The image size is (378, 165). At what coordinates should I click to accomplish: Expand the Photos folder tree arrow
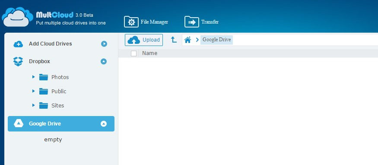[x=34, y=77]
